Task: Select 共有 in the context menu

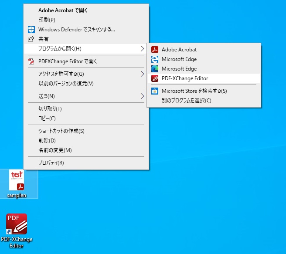Action: pos(86,39)
